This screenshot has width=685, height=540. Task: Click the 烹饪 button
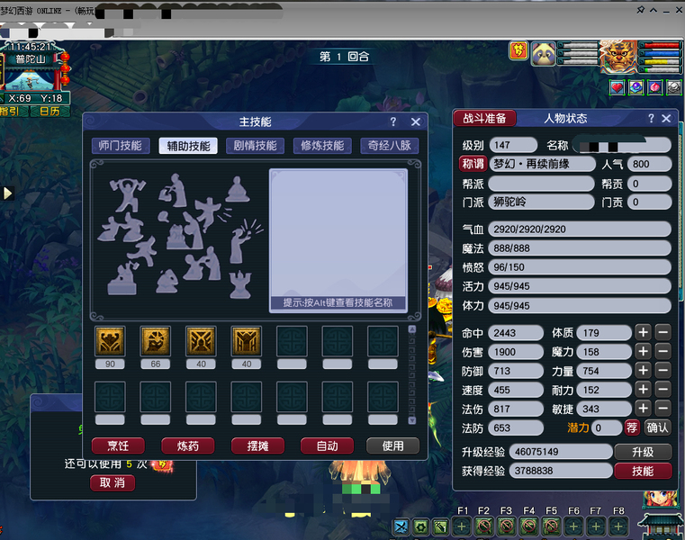tap(118, 446)
